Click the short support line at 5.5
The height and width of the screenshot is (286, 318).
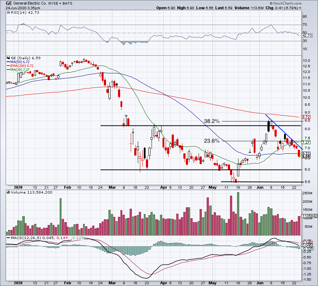coord(263,182)
